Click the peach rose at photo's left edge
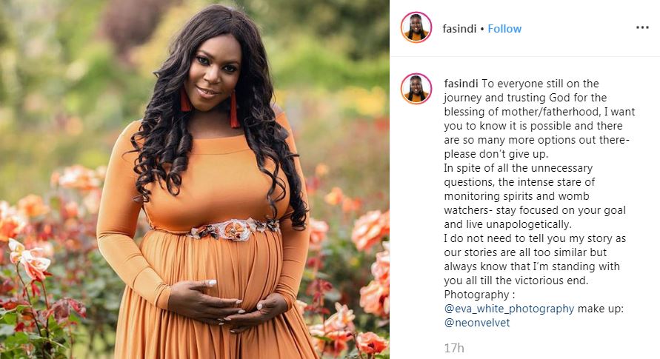 (30, 259)
